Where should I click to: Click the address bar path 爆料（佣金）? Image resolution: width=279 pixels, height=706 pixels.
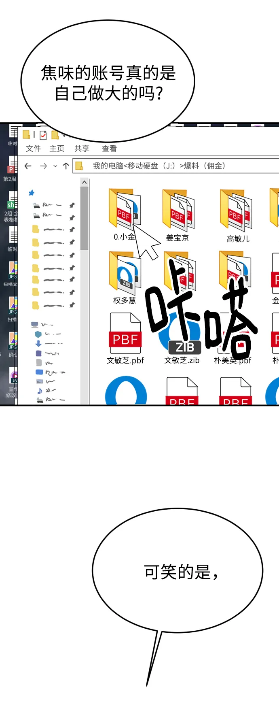coord(205,166)
